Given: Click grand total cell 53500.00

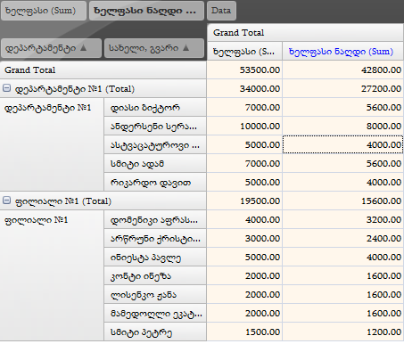Looking at the screenshot, I should pos(244,70).
